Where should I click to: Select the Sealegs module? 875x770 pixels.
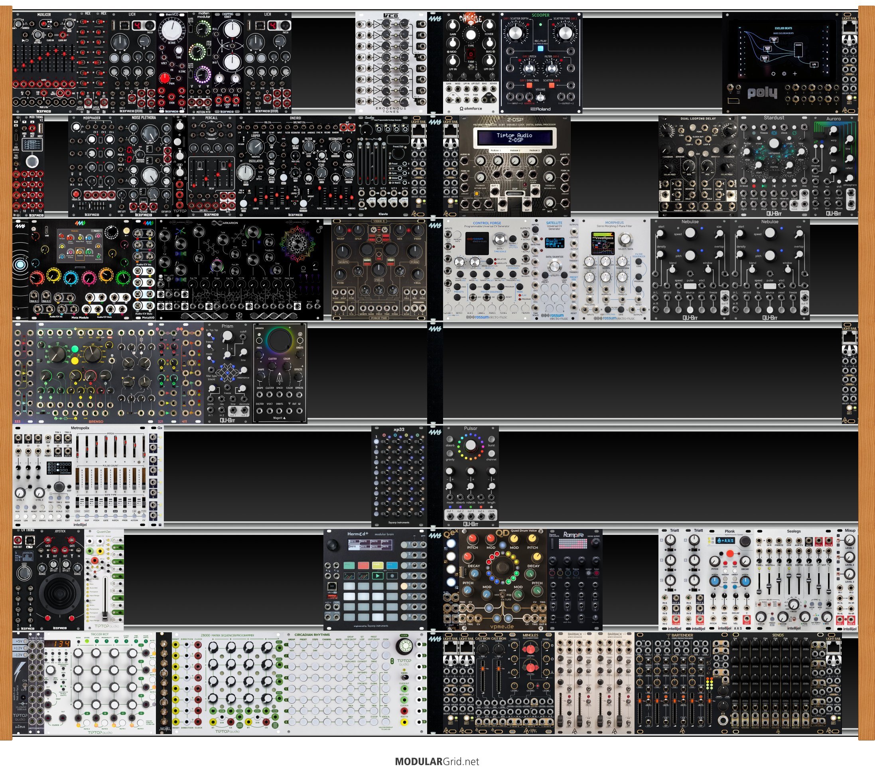(794, 580)
